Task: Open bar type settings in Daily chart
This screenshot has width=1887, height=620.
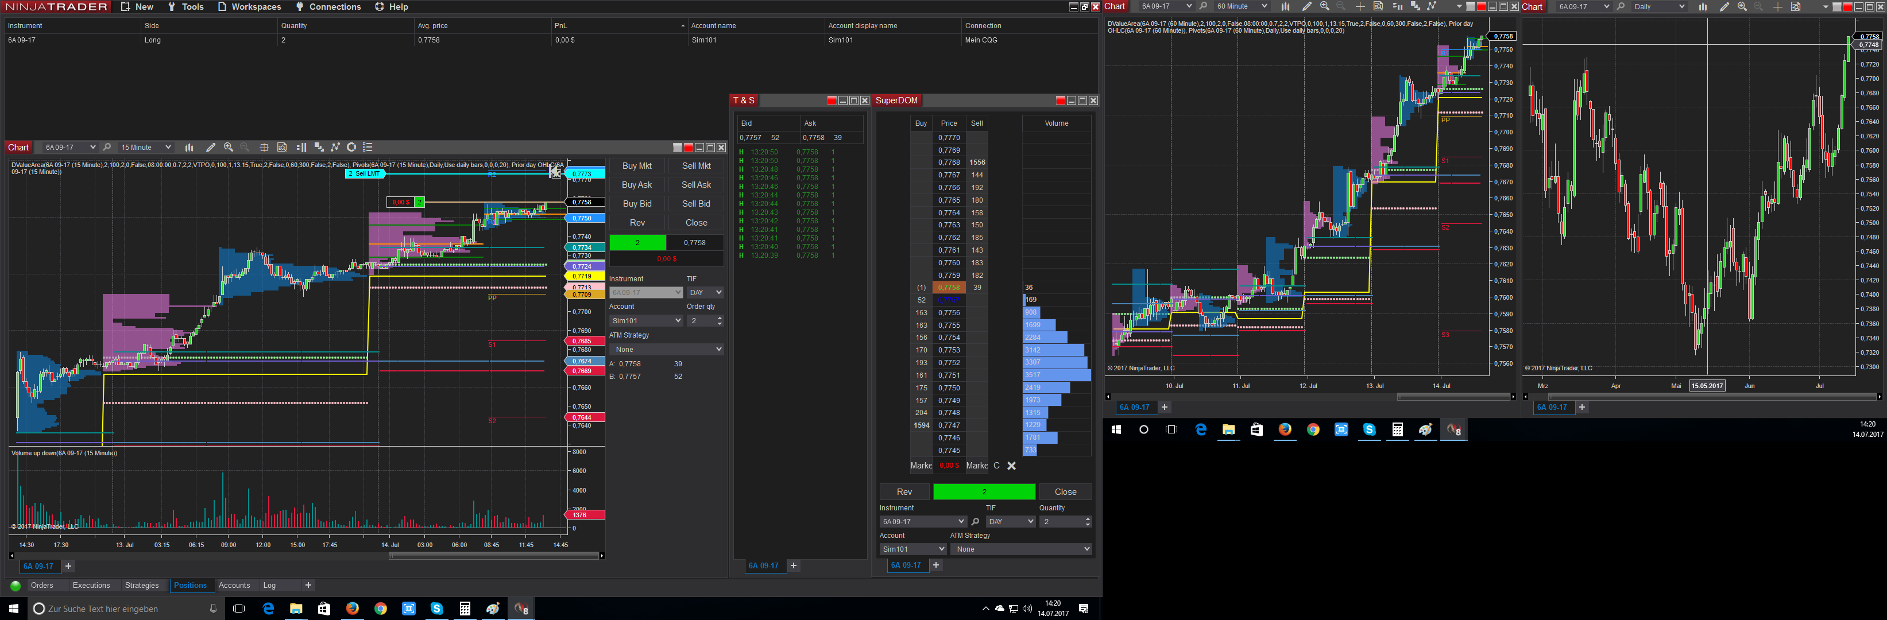Action: pos(1703,6)
